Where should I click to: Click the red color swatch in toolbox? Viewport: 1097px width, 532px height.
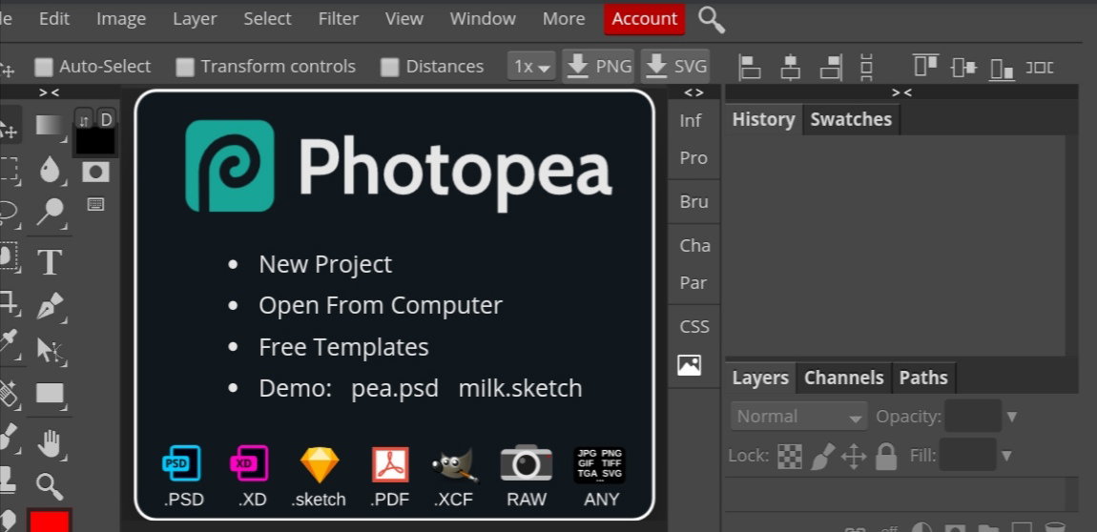(x=50, y=522)
